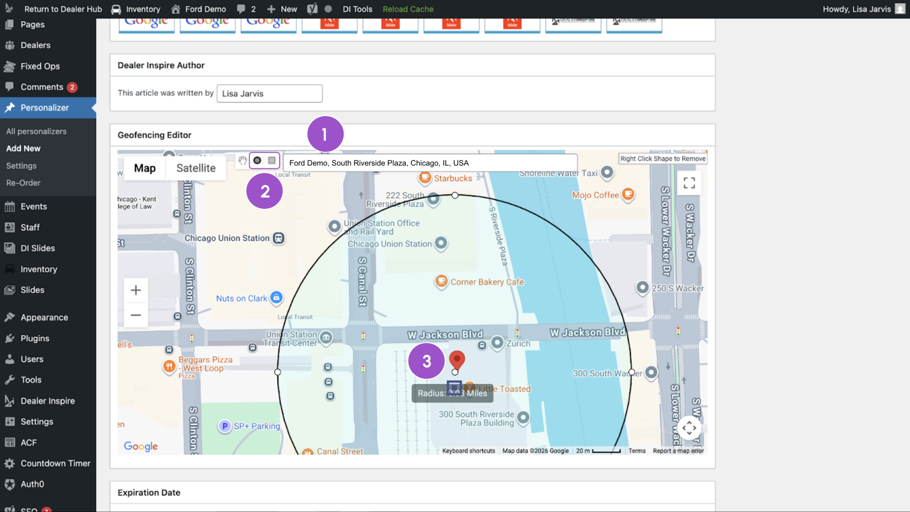
Task: Click the circle's left edge handle
Action: point(278,372)
